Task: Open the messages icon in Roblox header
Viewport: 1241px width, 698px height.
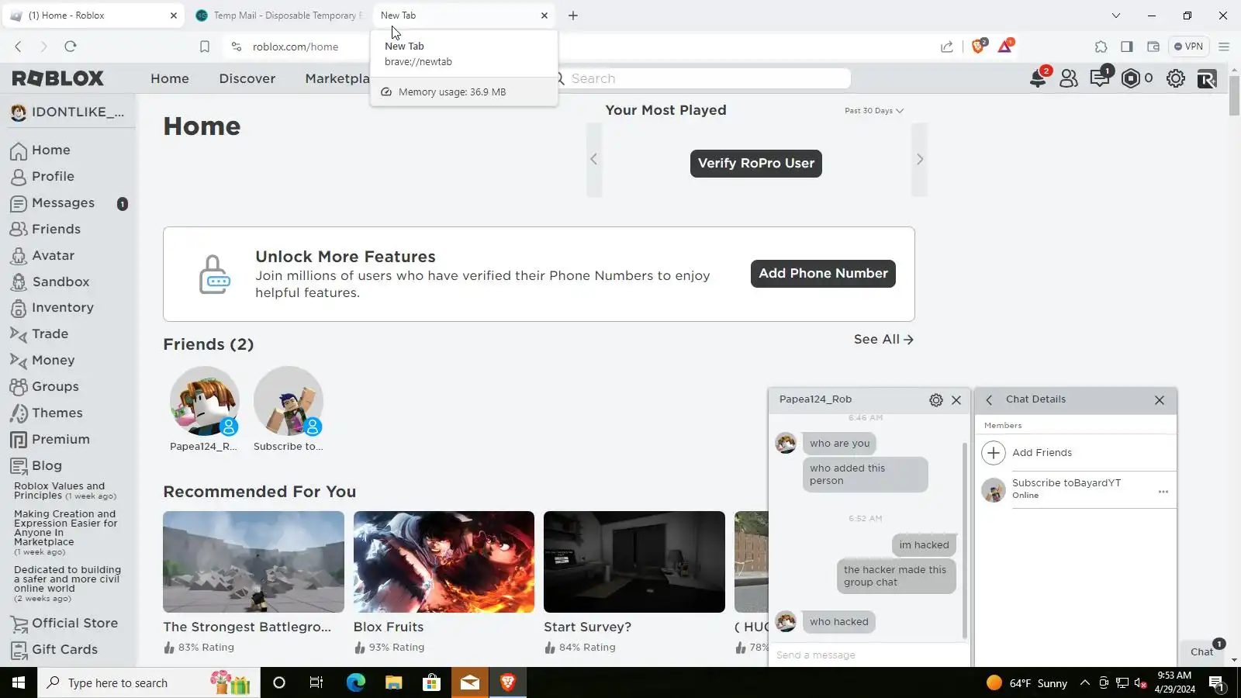Action: click(1099, 78)
